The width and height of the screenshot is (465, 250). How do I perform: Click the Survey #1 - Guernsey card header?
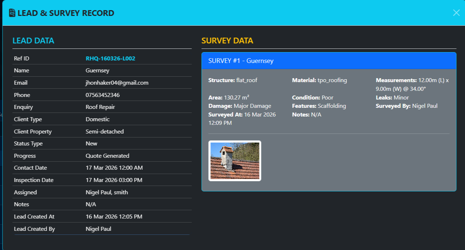coord(328,61)
